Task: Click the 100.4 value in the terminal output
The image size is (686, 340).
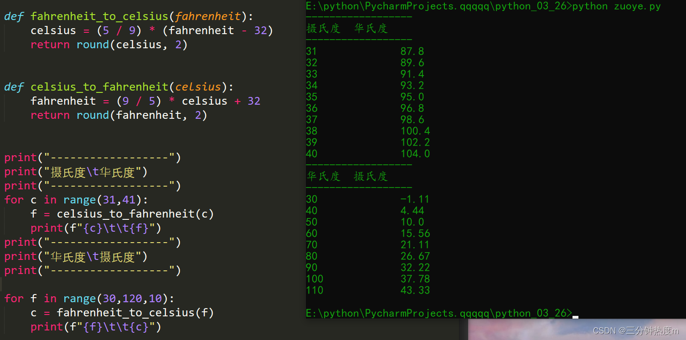Action: point(415,131)
